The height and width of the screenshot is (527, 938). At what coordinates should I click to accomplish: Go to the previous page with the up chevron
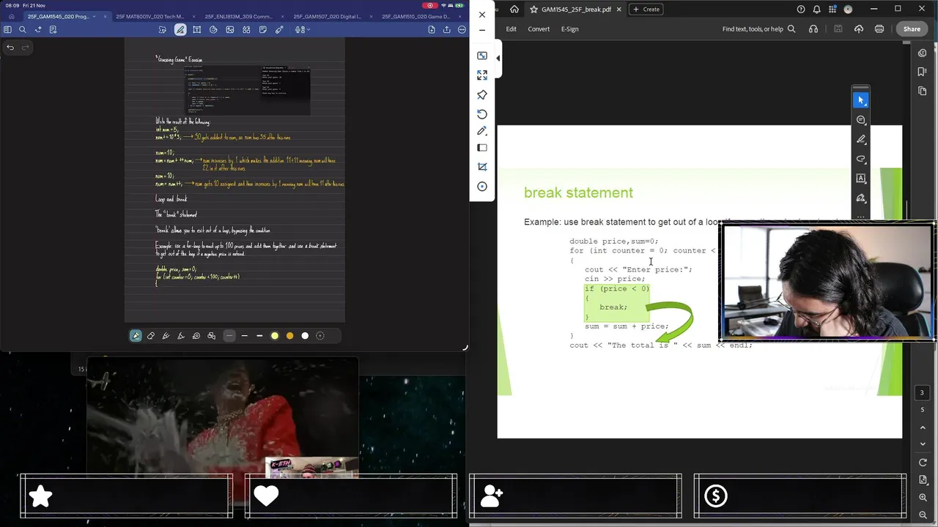(x=923, y=426)
